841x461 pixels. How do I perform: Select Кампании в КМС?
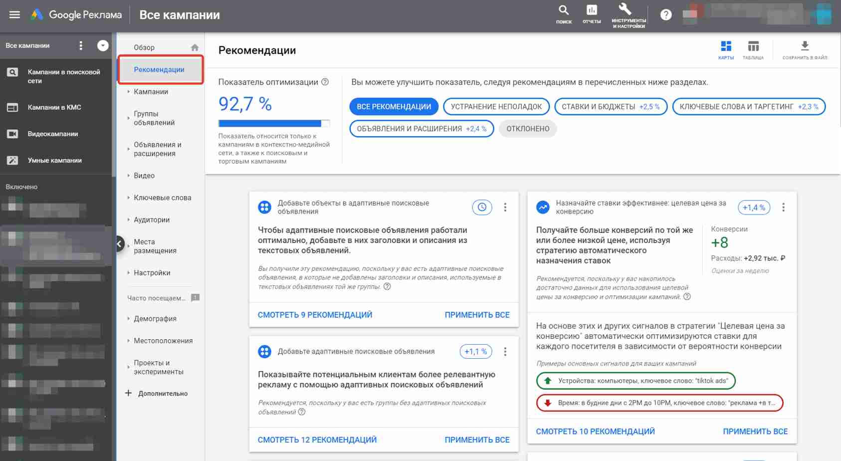(x=56, y=107)
